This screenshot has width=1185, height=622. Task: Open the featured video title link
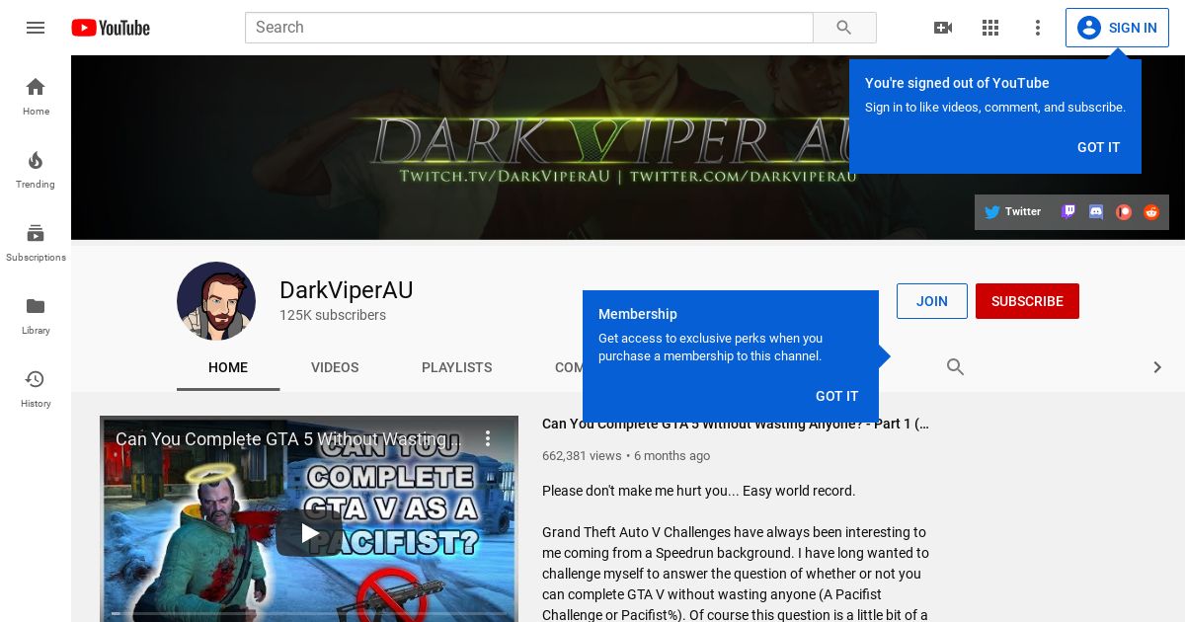pos(736,424)
